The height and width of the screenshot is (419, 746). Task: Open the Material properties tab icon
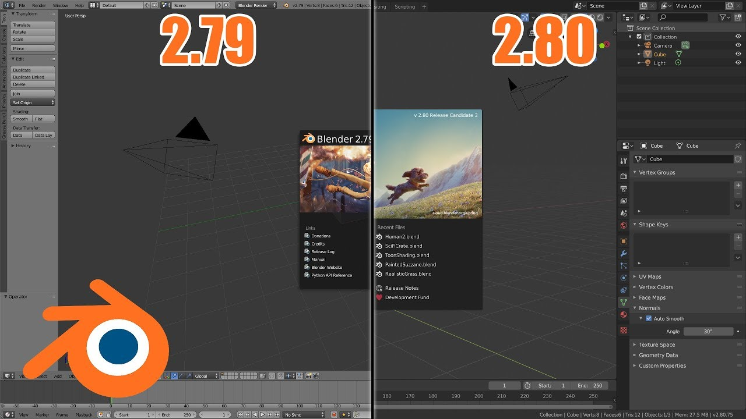(624, 315)
